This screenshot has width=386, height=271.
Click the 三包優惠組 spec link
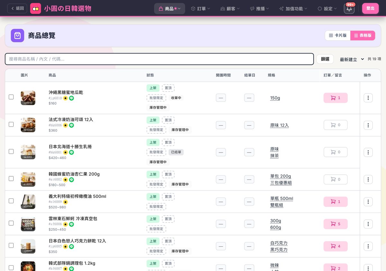(x=281, y=183)
